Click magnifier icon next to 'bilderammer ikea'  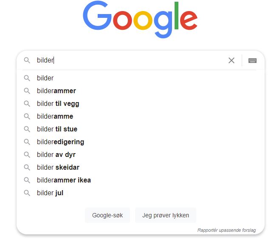pos(27,180)
